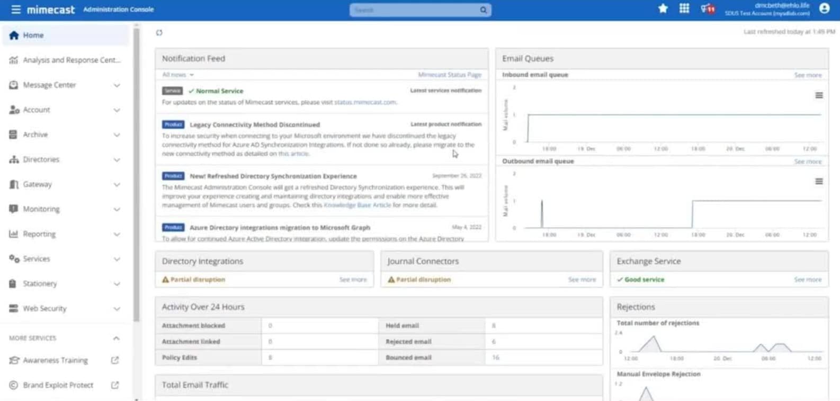Viewport: 840px width, 401px height.
Task: Open the hamburger navigation menu
Action: point(16,10)
